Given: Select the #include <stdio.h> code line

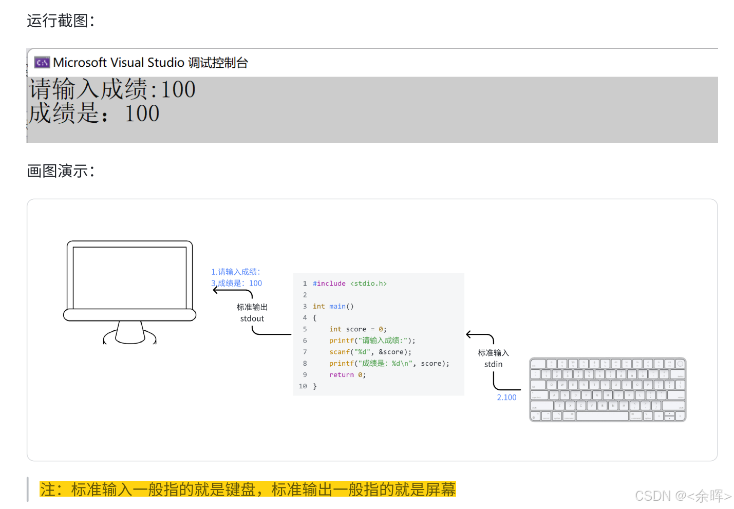Looking at the screenshot, I should click(x=350, y=283).
